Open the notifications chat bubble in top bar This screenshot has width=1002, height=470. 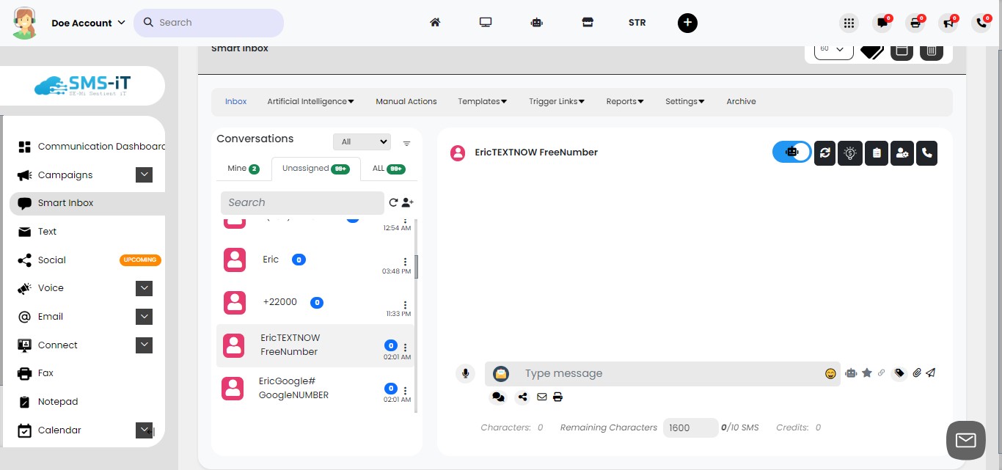(881, 23)
